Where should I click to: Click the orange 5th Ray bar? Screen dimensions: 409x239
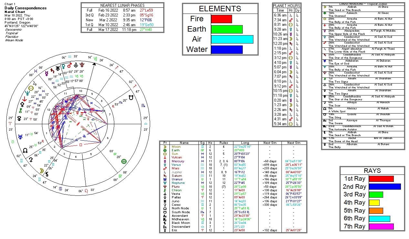376,211
